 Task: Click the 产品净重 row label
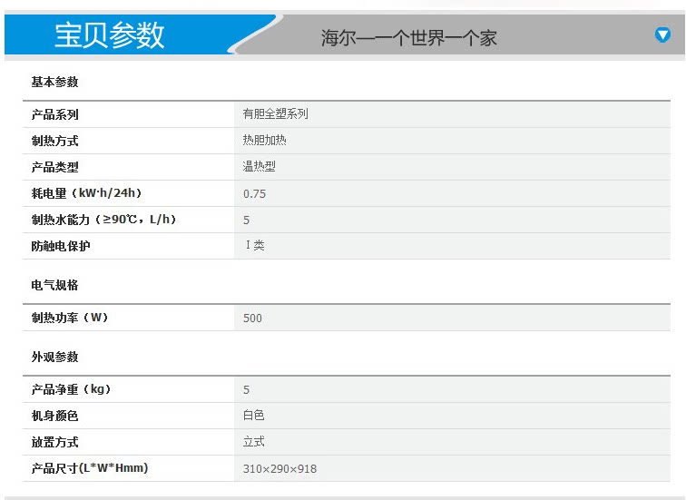[x=71, y=389]
